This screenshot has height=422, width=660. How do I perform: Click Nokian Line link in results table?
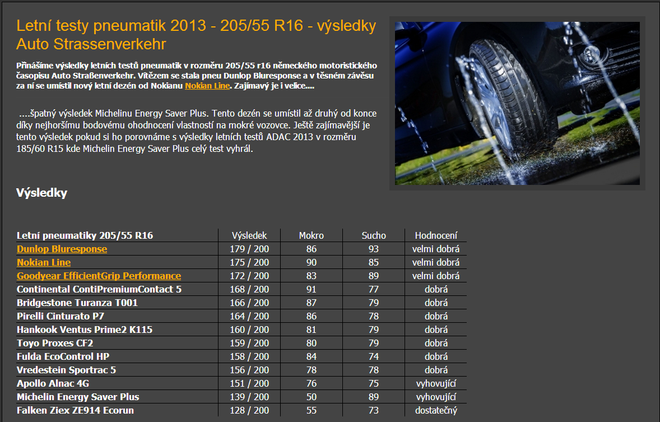[44, 262]
